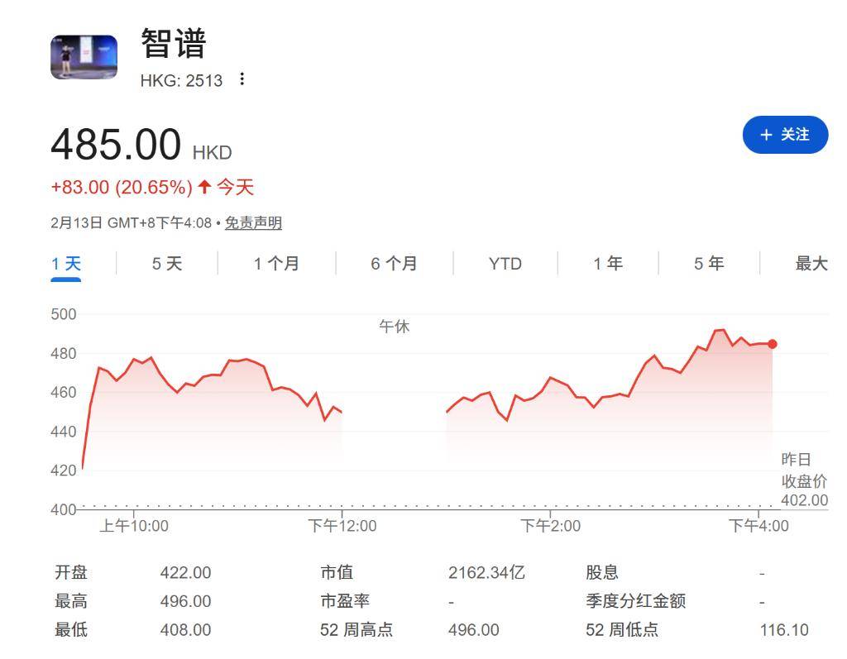
Task: Click the 485.00 current price
Action: (x=116, y=146)
